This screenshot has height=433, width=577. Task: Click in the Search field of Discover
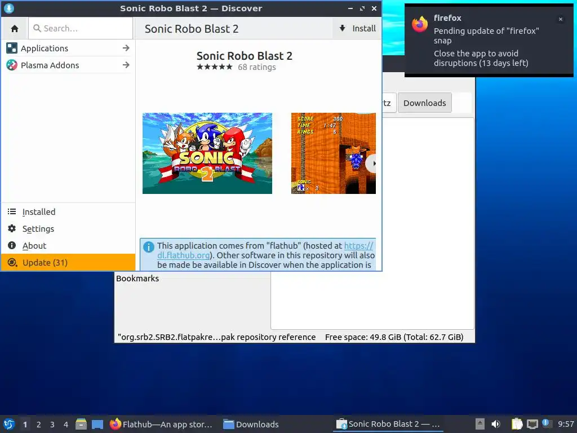point(81,28)
